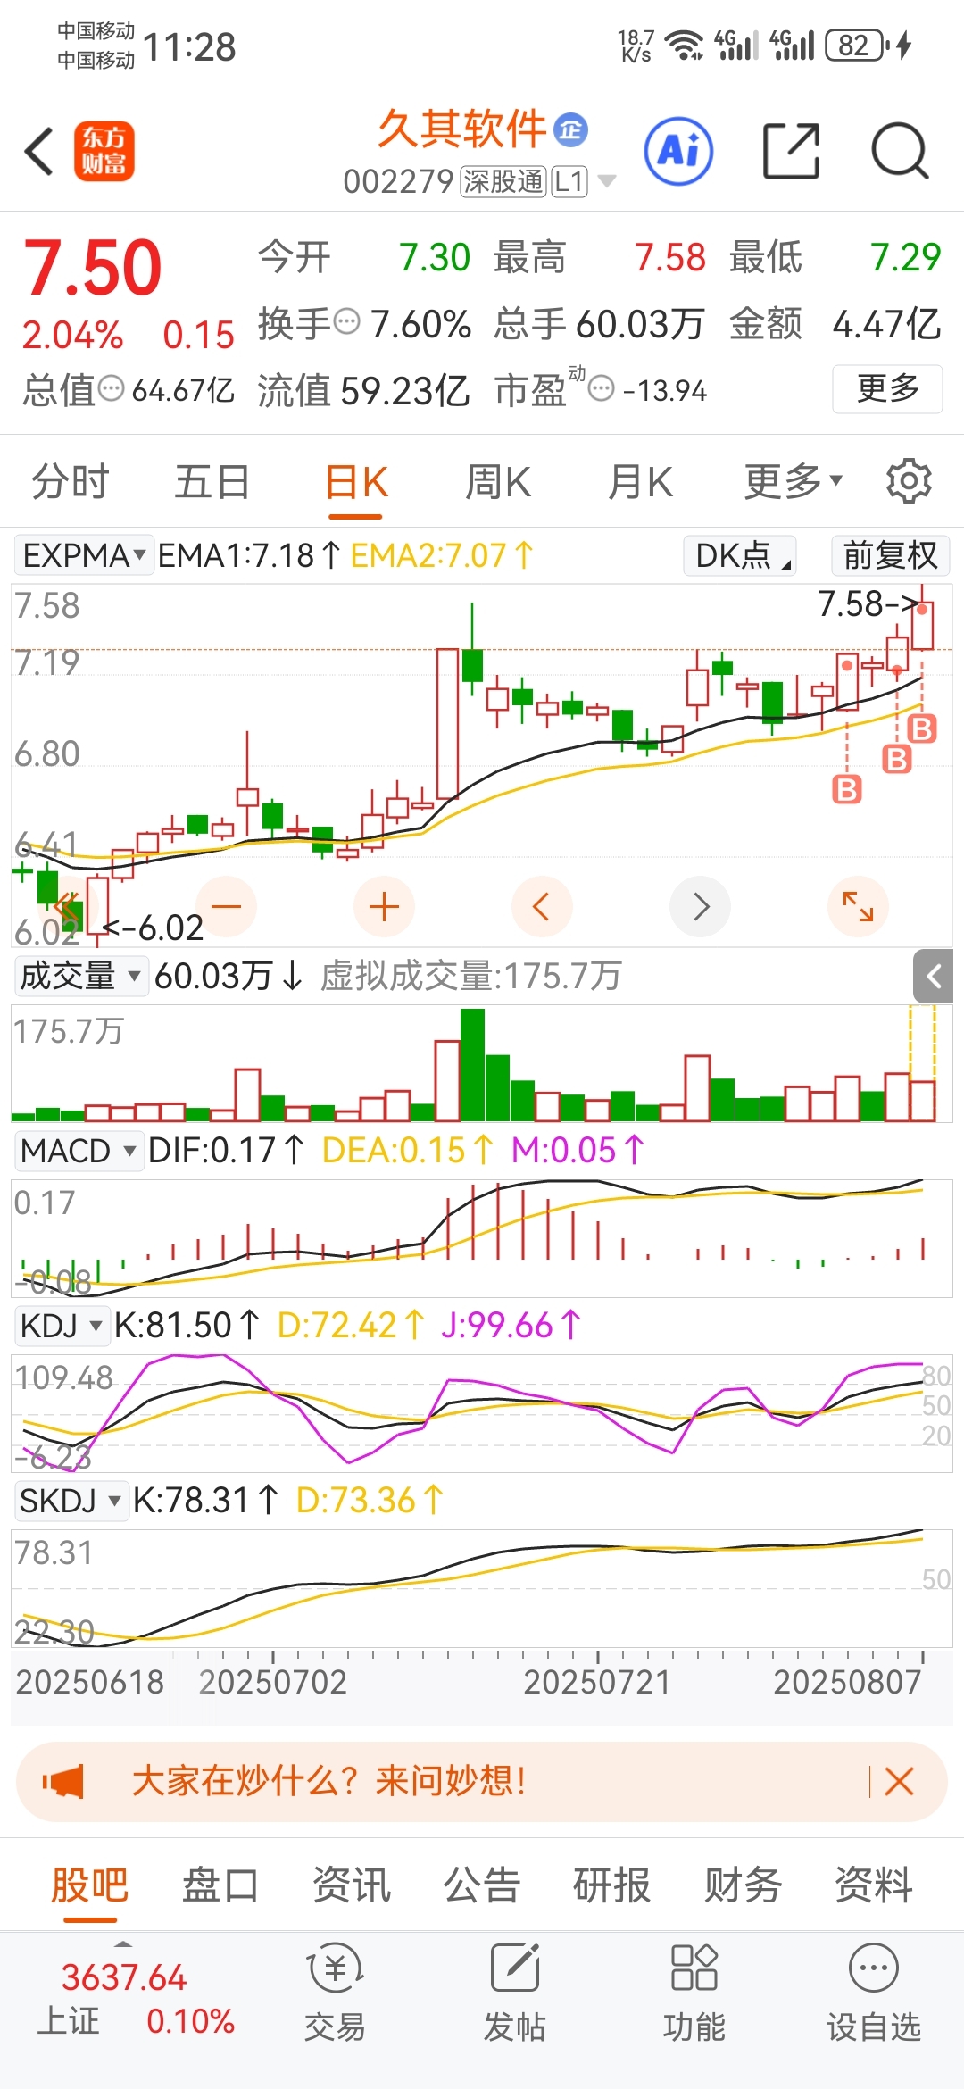
Task: Tap the 更多 quote details button
Action: click(887, 388)
